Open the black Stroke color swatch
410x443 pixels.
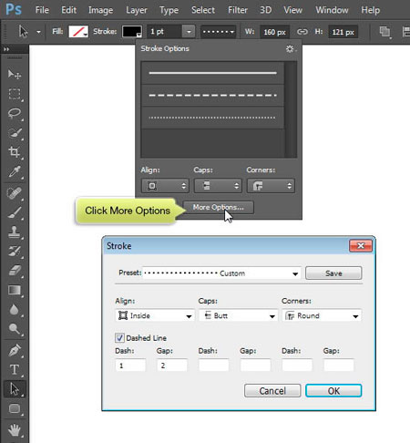click(132, 32)
